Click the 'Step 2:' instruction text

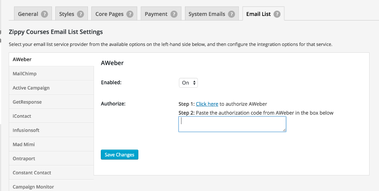point(256,113)
